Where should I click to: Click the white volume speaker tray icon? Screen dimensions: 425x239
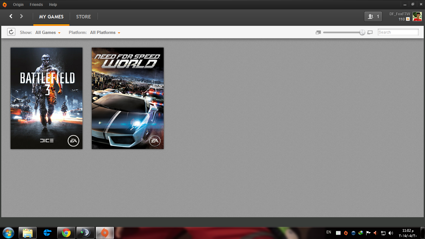(x=391, y=233)
